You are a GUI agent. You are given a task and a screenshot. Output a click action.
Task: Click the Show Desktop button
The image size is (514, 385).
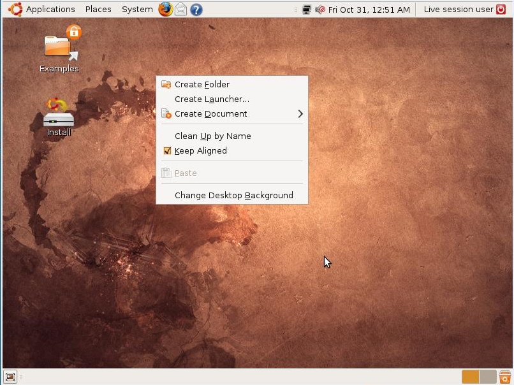(x=10, y=377)
